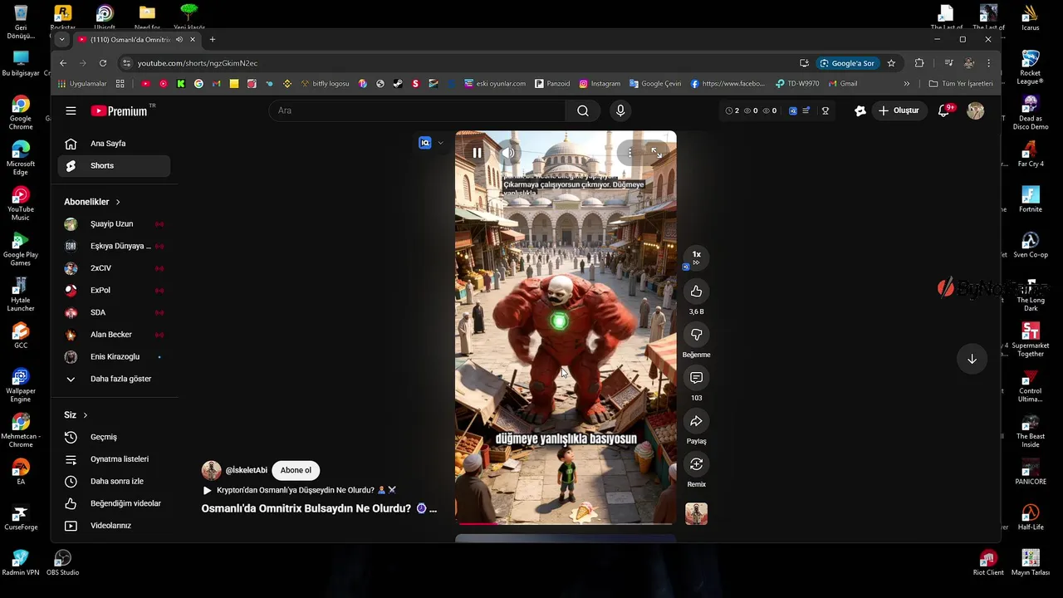This screenshot has height=598, width=1063.
Task: Expand the extension dropdown beside player
Action: tap(440, 143)
